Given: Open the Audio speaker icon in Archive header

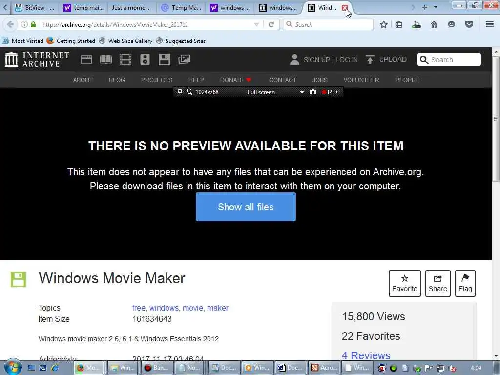Looking at the screenshot, I should (x=145, y=60).
